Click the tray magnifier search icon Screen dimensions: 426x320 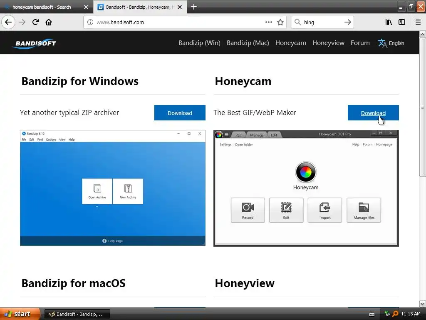point(395,314)
